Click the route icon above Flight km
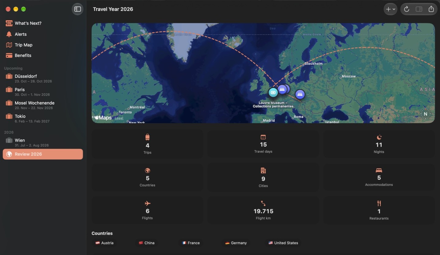Screen dimensions: 440x255 pos(263,203)
